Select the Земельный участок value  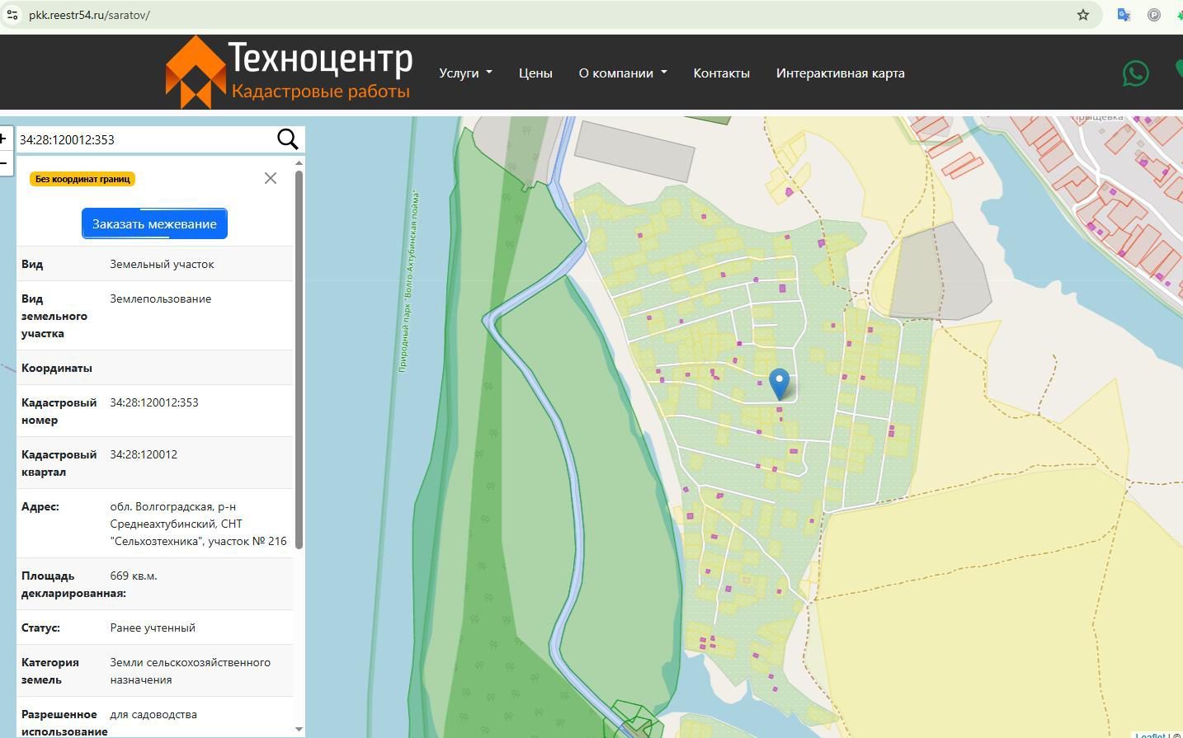pos(162,264)
